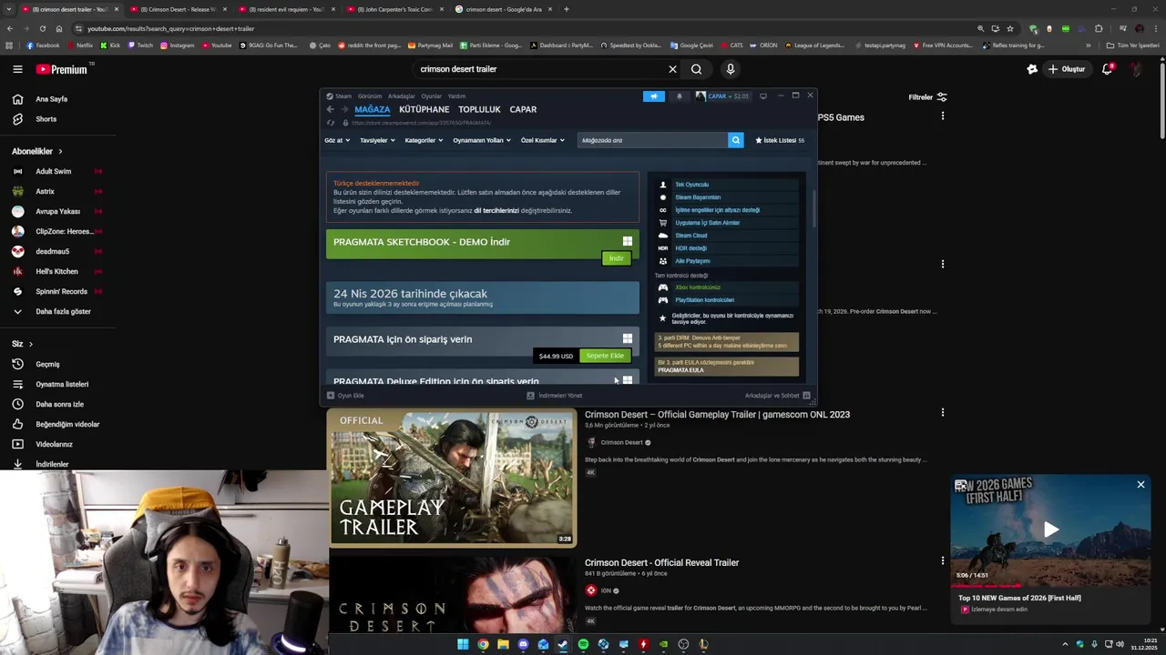Expand the Tavsiyeler dropdown
This screenshot has width=1166, height=655.
pos(377,140)
